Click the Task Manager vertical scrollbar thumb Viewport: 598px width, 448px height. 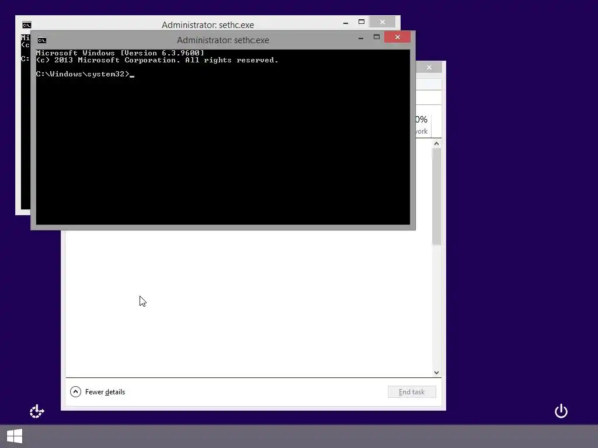click(x=436, y=197)
